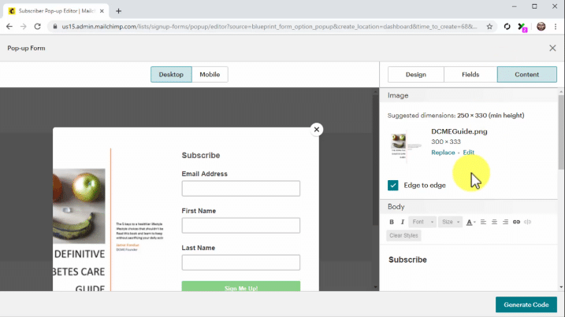Center align body text
The height and width of the screenshot is (317, 565).
tap(494, 222)
